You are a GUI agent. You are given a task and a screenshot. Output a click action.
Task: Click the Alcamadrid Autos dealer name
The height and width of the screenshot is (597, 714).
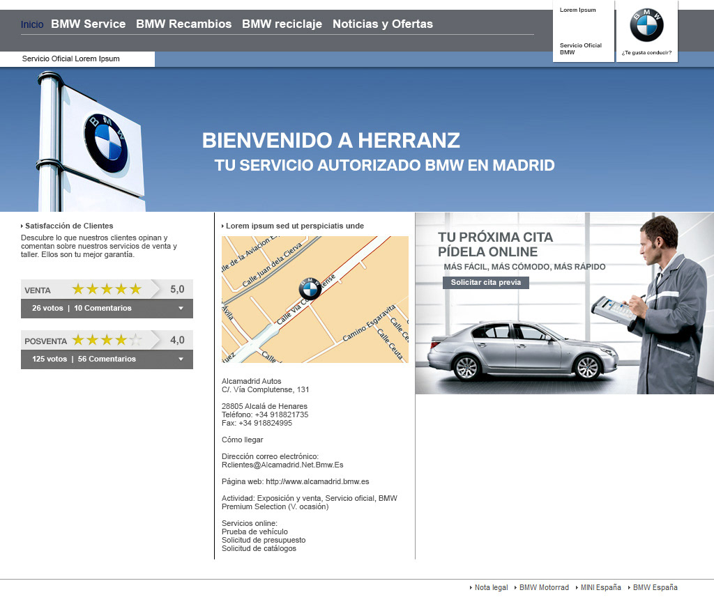(x=251, y=381)
